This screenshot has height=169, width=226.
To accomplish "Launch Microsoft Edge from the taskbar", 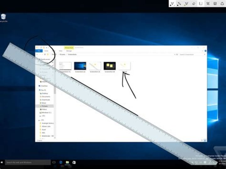I will 61,162.
